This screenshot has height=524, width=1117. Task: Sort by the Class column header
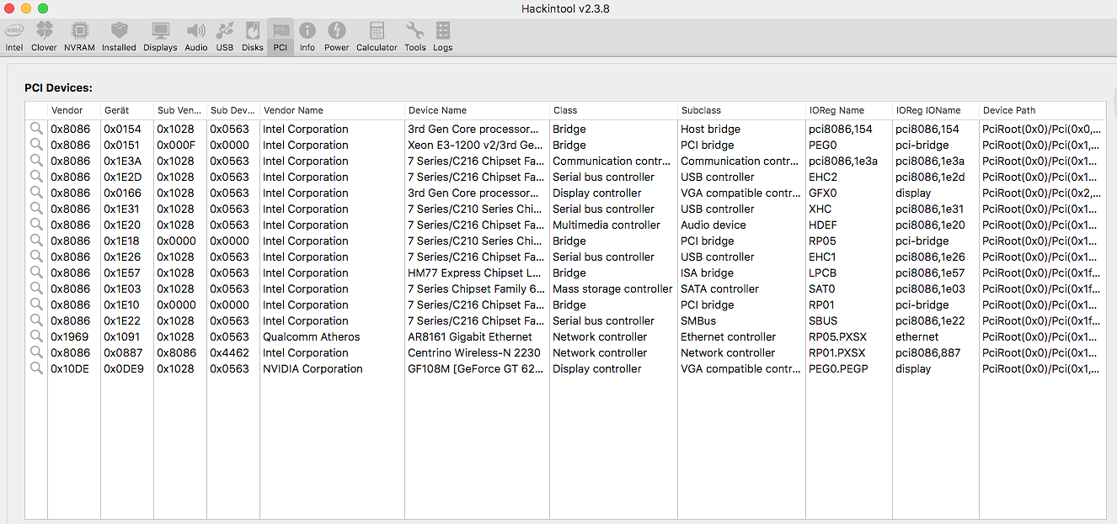coord(614,110)
